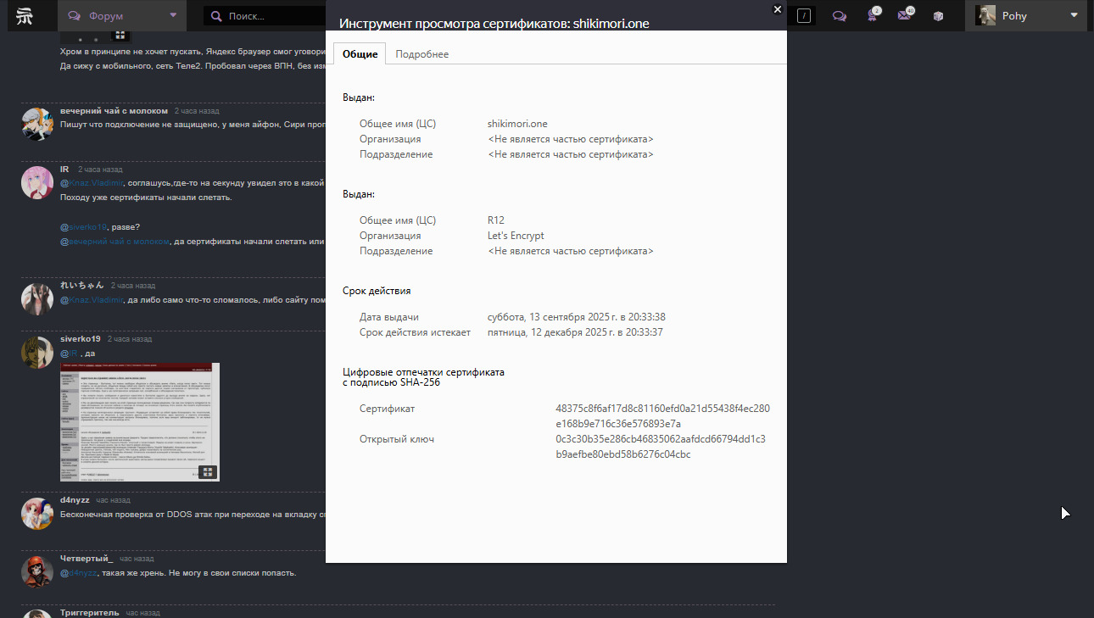Viewport: 1094px width, 618px height.
Task: Open the siverko19 username link
Action: tap(81, 338)
